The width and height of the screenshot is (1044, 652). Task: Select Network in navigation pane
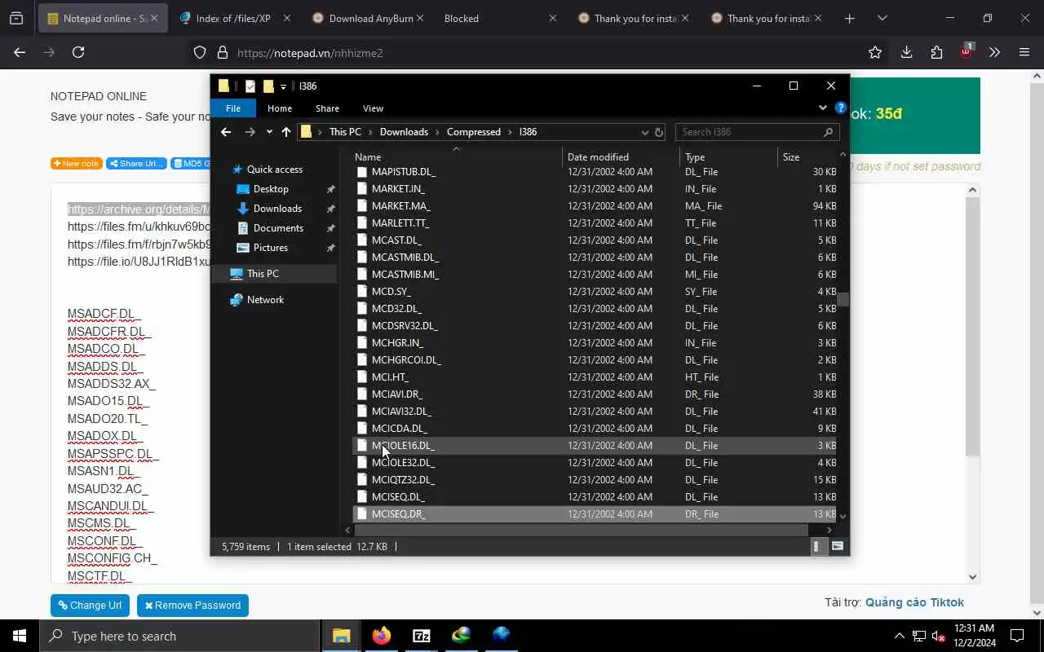(265, 300)
